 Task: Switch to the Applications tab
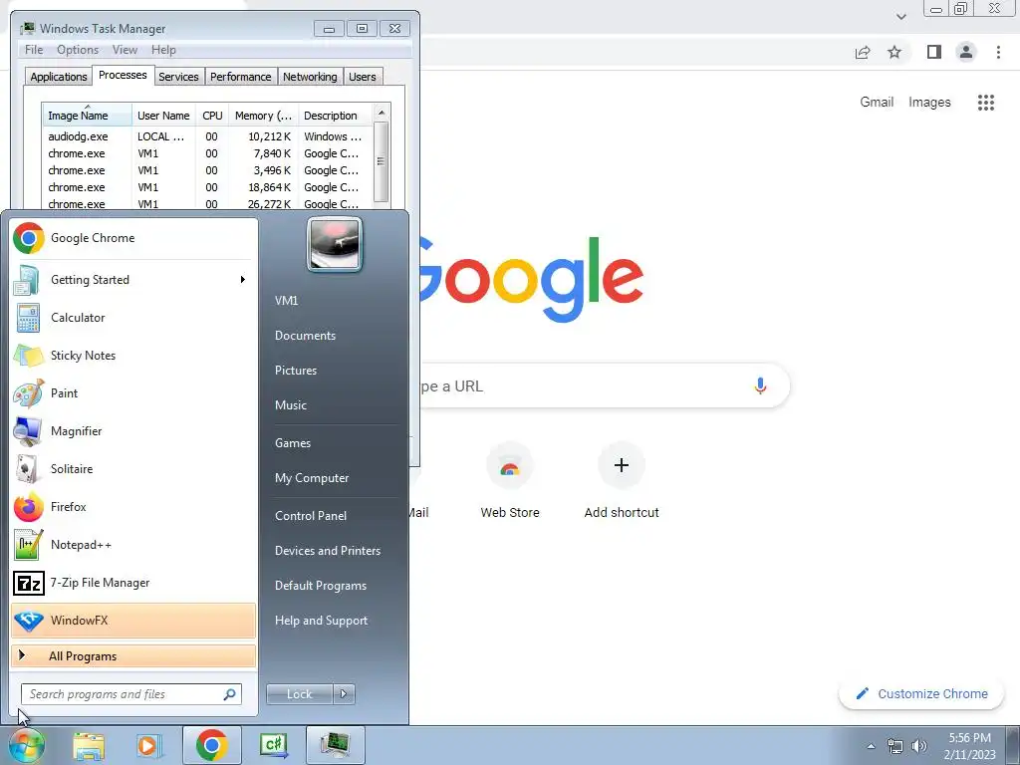click(59, 77)
